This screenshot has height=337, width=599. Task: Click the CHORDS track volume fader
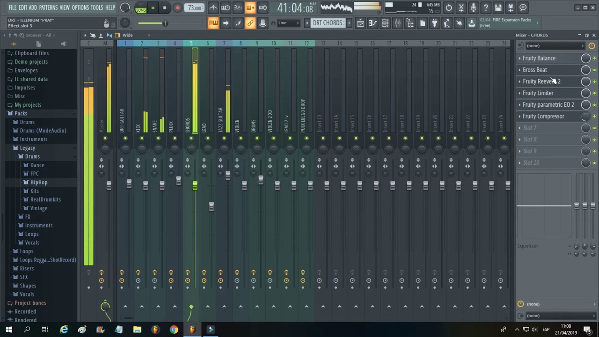pos(195,186)
